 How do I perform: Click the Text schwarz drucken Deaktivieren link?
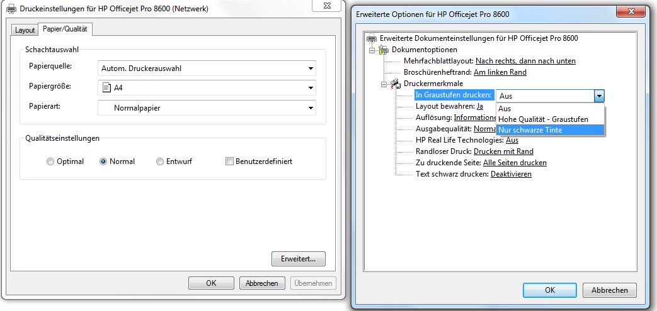(x=511, y=174)
